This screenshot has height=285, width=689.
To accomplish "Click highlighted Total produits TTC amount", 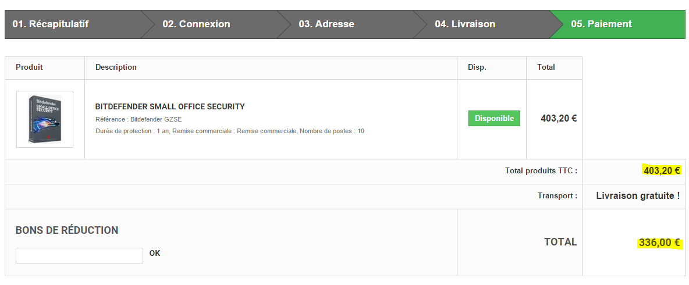I will 662,170.
